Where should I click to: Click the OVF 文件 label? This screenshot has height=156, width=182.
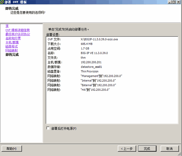[x=54, y=39]
